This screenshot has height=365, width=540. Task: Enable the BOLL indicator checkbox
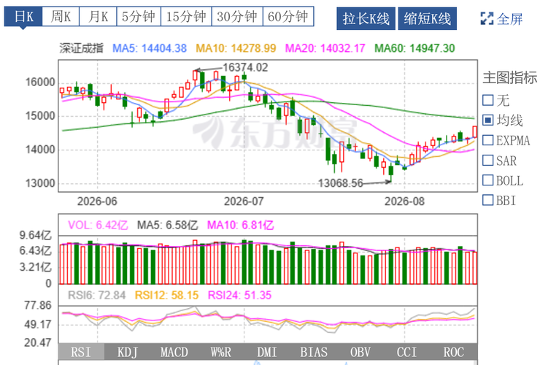[488, 180]
